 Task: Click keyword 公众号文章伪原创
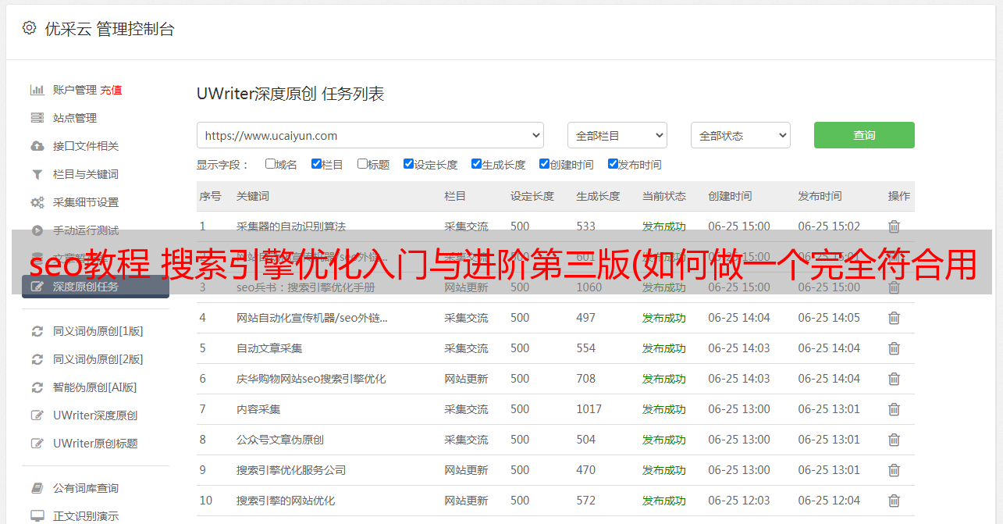(280, 440)
